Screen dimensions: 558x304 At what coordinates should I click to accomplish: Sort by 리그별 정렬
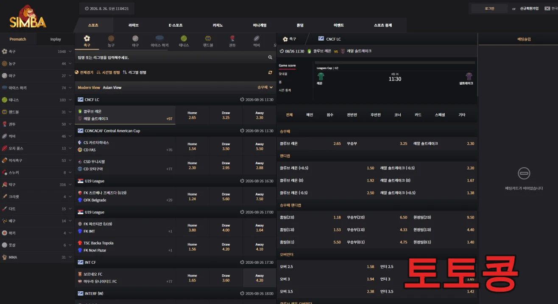[x=134, y=72]
